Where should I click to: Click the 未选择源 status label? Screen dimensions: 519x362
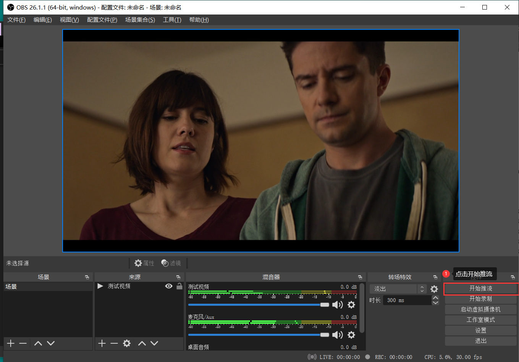18,263
